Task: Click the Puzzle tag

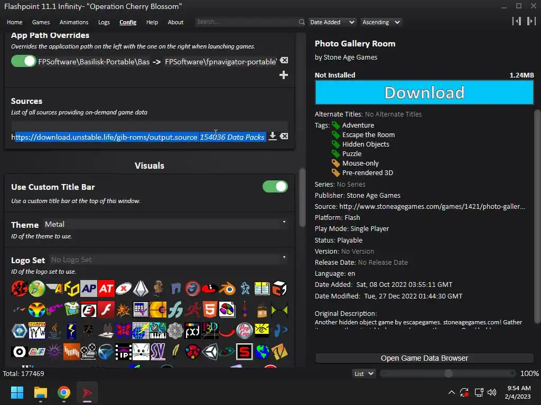Action: (351, 153)
